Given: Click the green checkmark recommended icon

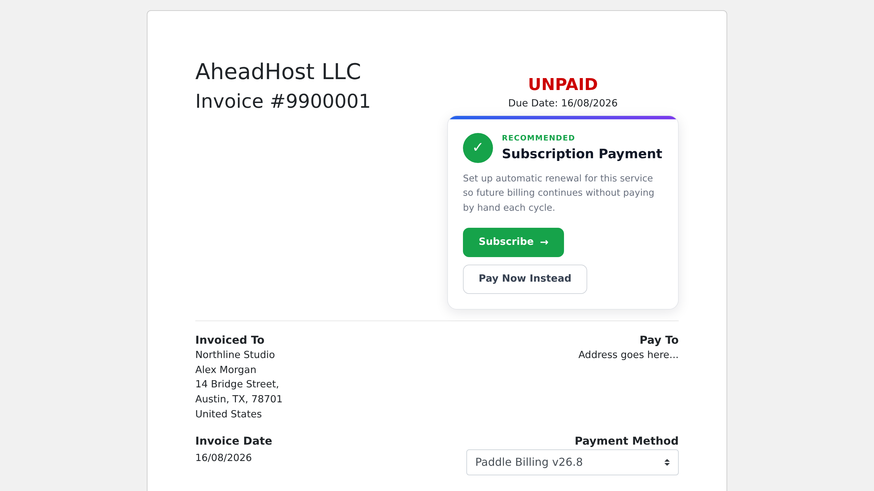Looking at the screenshot, I should pyautogui.click(x=478, y=148).
